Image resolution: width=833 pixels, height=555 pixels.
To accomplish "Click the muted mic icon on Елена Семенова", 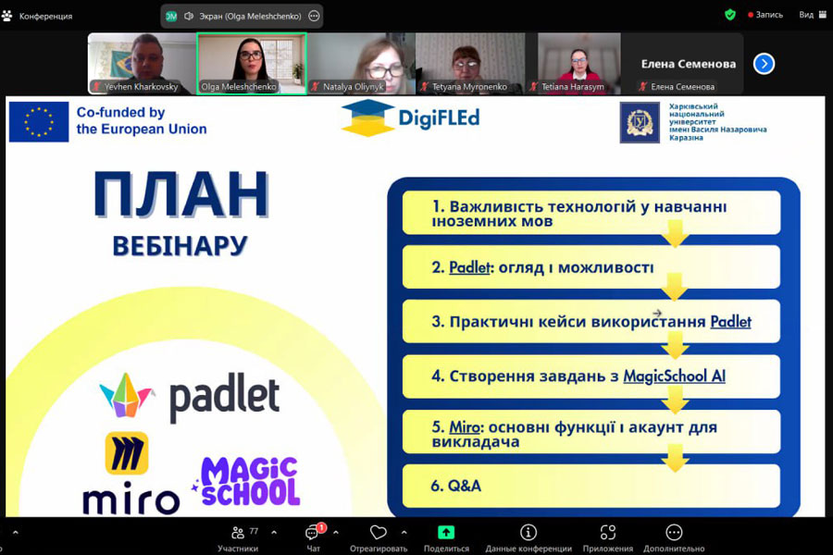I will (x=643, y=87).
